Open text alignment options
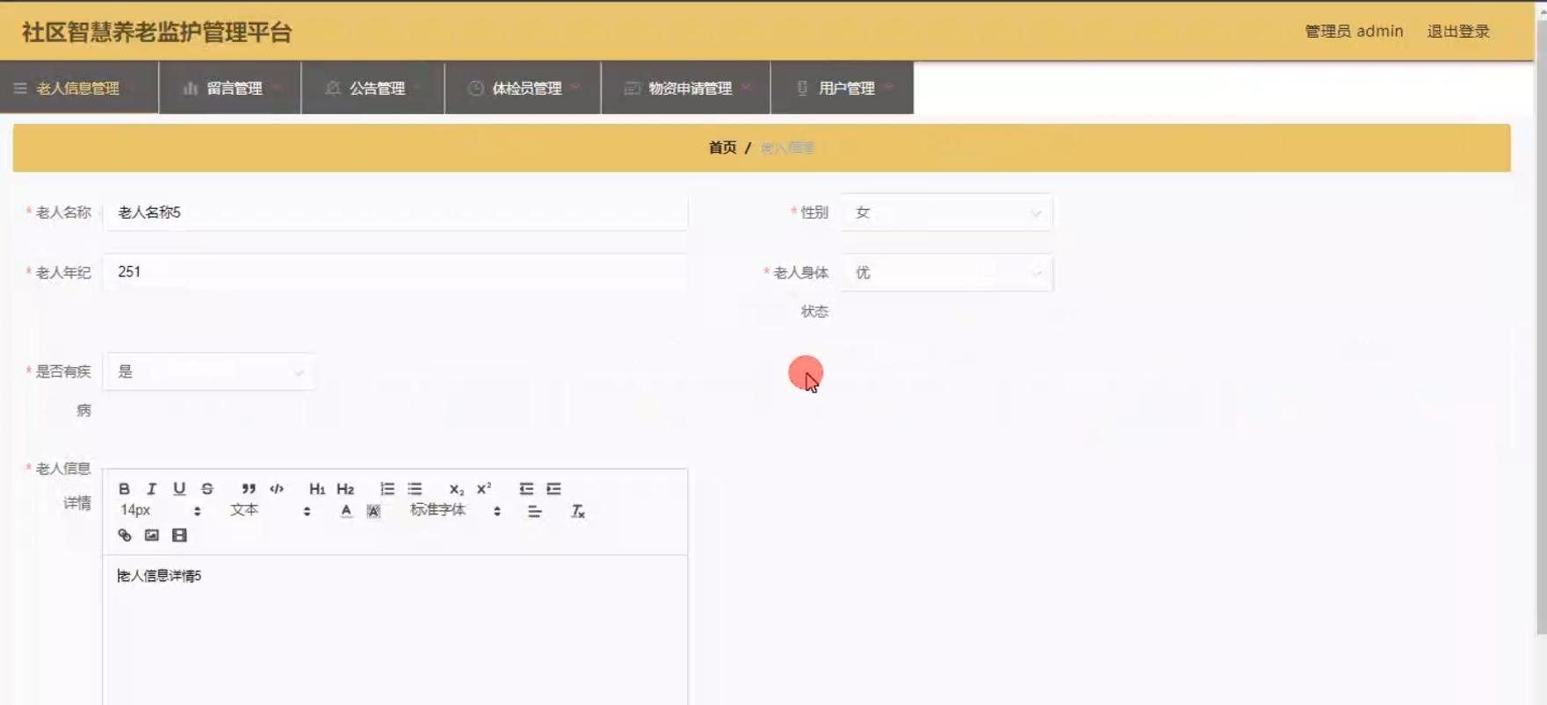The width and height of the screenshot is (1547, 705). tap(534, 511)
